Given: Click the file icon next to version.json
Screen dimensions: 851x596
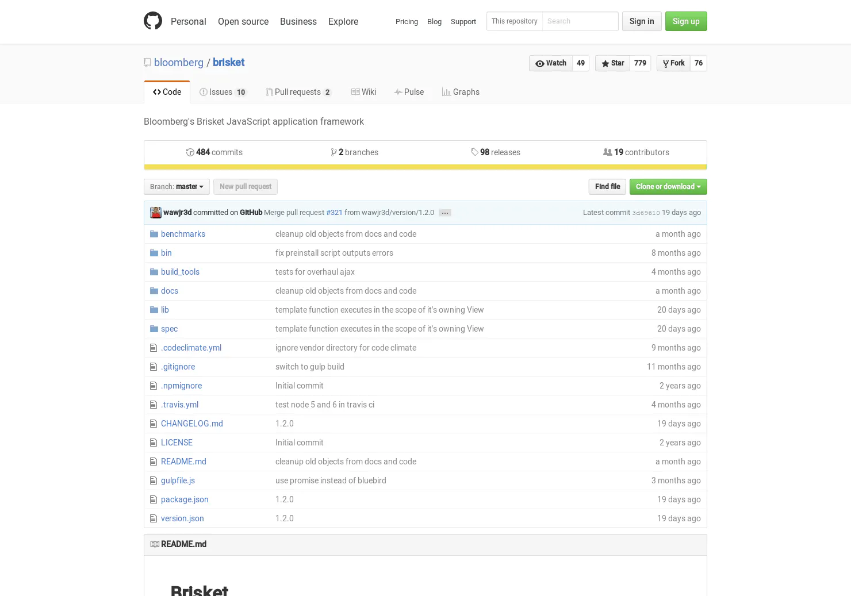Looking at the screenshot, I should (154, 518).
